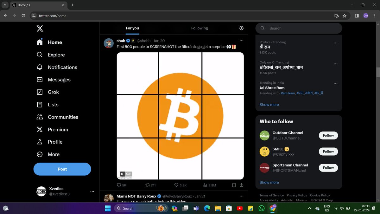Close the Home / X tab
This screenshot has width=380, height=214.
[63, 5]
